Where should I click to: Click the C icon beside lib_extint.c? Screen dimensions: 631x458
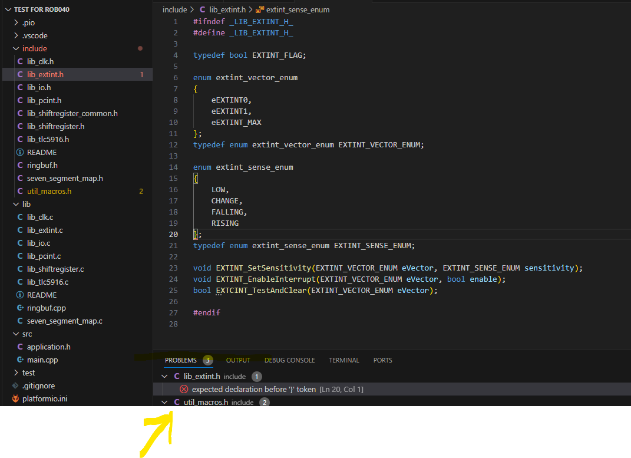coord(20,230)
